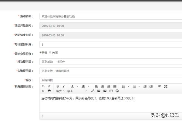
Task: Insert a bulleted list
Action: 123,86
